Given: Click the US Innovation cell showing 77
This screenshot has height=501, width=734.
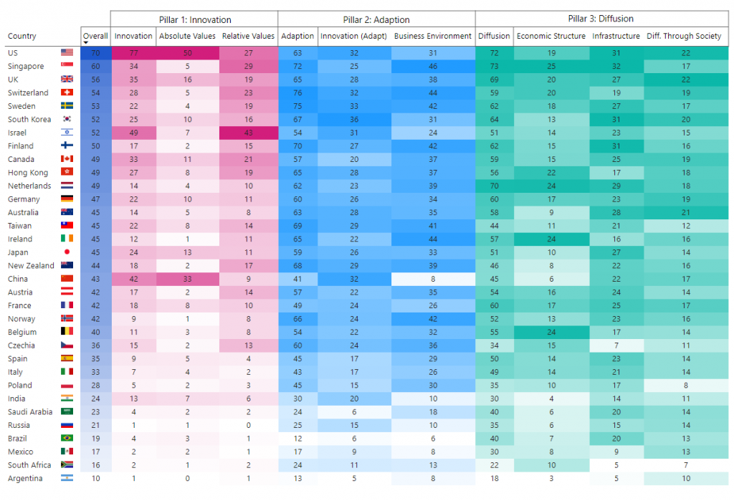Looking at the screenshot, I should pos(133,53).
